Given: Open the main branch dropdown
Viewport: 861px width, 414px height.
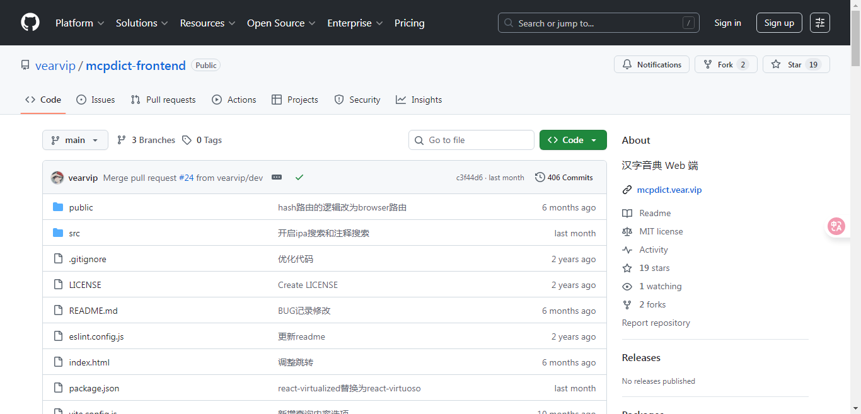Looking at the screenshot, I should point(75,140).
